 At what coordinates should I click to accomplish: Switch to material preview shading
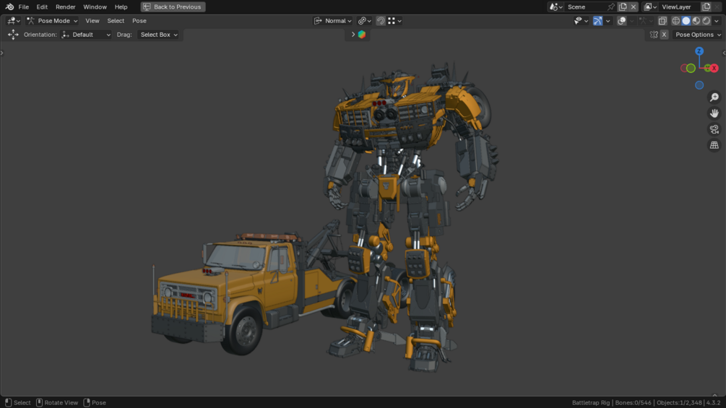coord(696,21)
